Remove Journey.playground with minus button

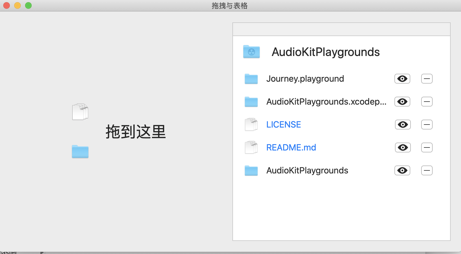pos(427,79)
